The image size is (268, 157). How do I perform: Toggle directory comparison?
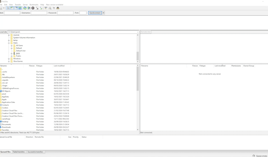(50, 8)
